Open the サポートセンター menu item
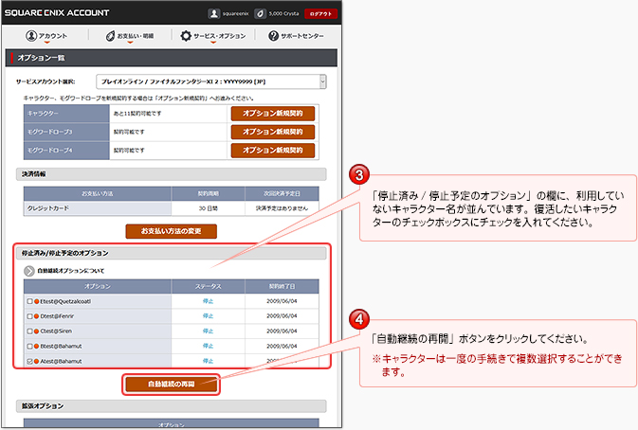This screenshot has width=638, height=430. [x=296, y=36]
